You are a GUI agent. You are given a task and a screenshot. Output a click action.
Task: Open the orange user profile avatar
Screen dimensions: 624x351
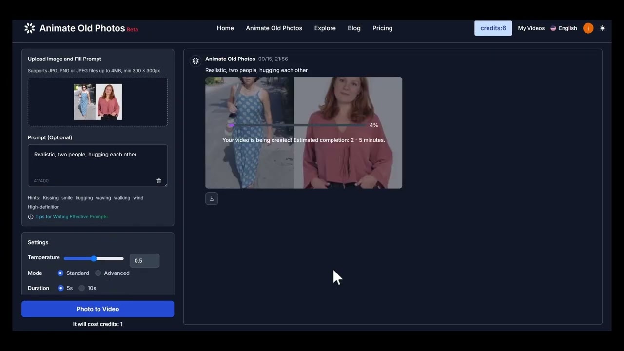[x=588, y=28]
